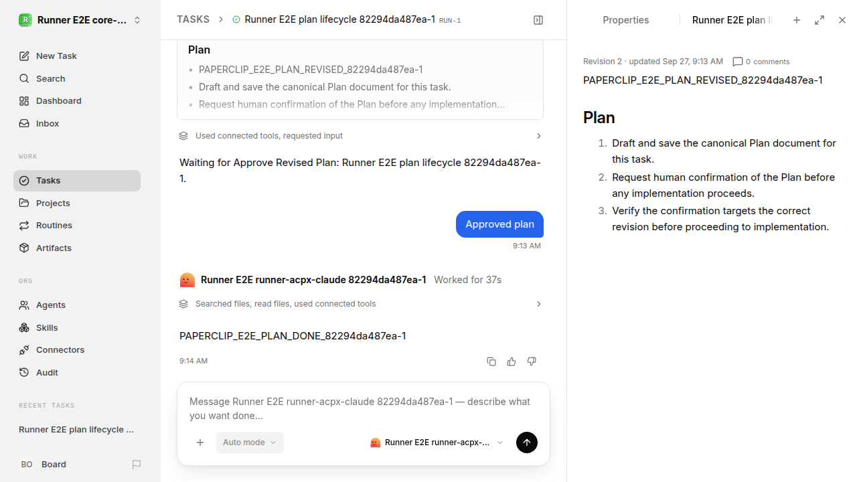This screenshot has height=482, width=857.
Task: Add attachment with plus icon in composer
Action: tap(200, 443)
